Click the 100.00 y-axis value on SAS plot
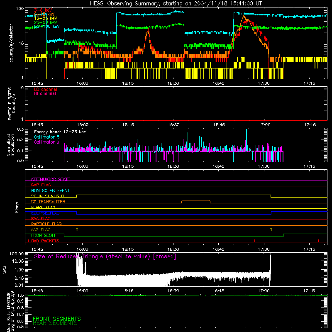This screenshot has width=332, height=332. point(17,254)
